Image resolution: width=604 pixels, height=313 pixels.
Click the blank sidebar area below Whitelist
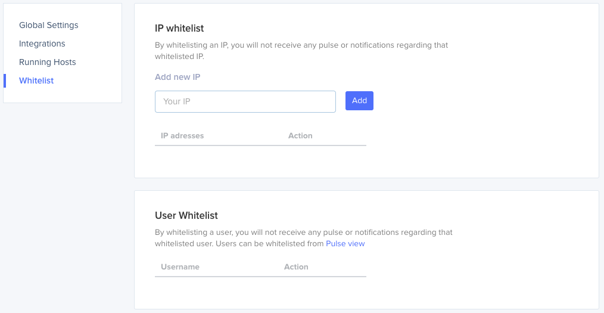pyautogui.click(x=63, y=96)
